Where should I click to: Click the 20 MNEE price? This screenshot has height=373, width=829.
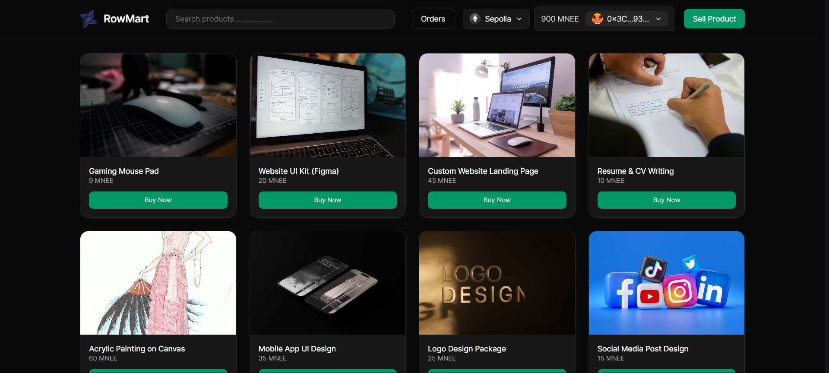pos(272,181)
